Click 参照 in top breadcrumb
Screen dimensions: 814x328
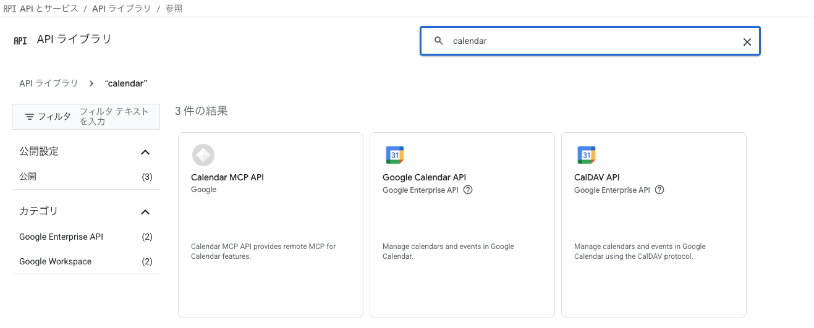(174, 9)
